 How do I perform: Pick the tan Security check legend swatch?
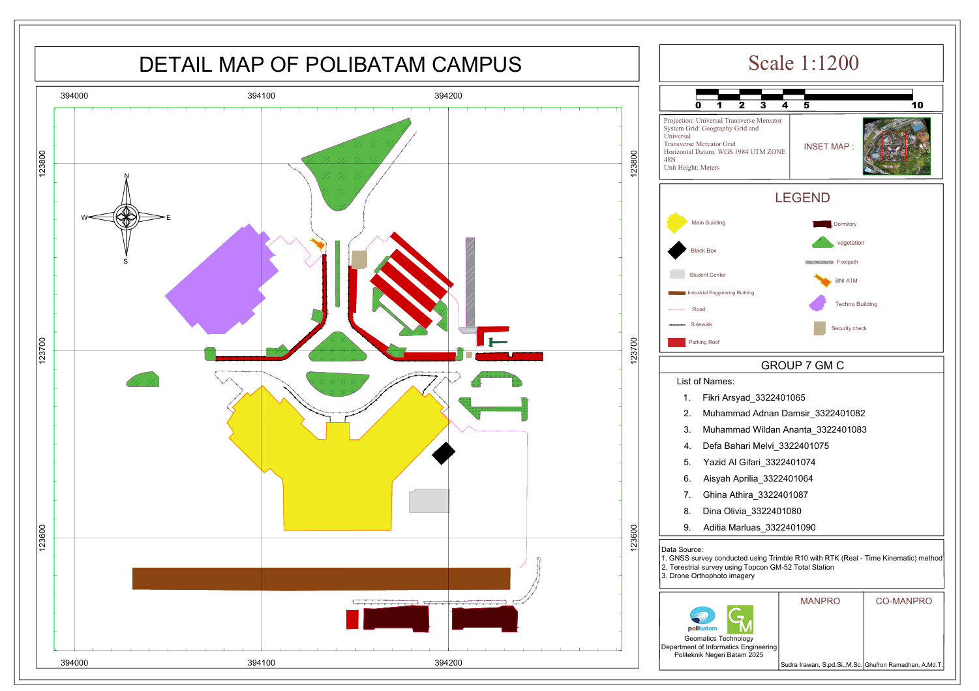point(819,328)
